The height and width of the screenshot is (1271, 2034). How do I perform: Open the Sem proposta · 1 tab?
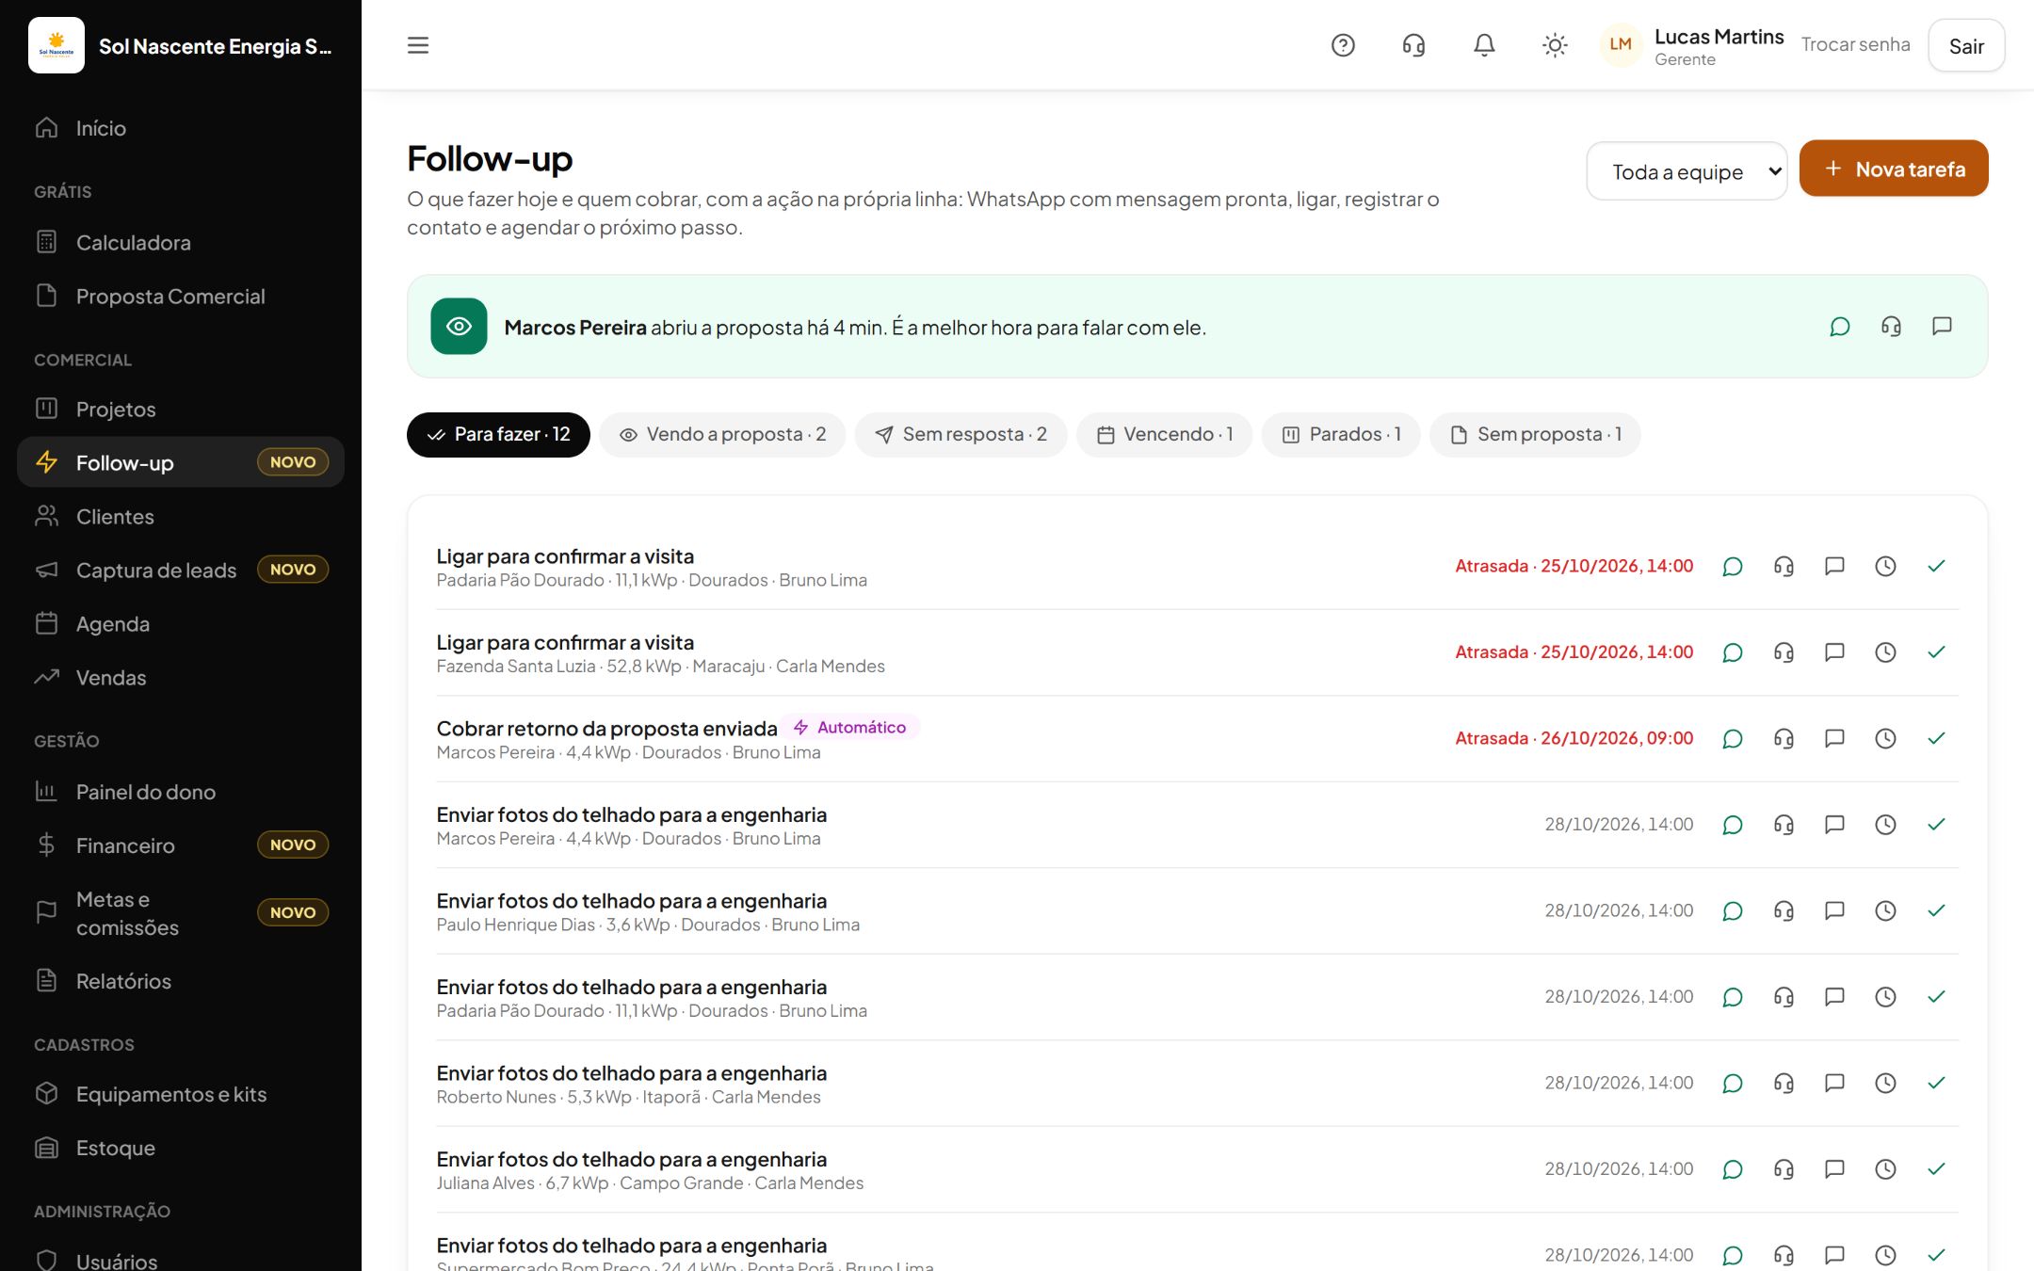click(1535, 435)
